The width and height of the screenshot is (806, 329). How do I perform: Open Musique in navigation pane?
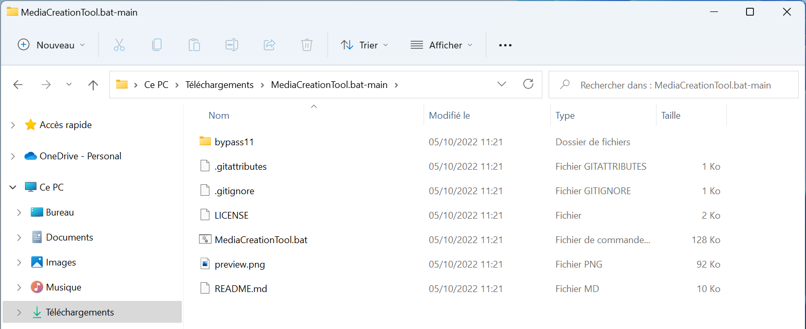pos(64,287)
